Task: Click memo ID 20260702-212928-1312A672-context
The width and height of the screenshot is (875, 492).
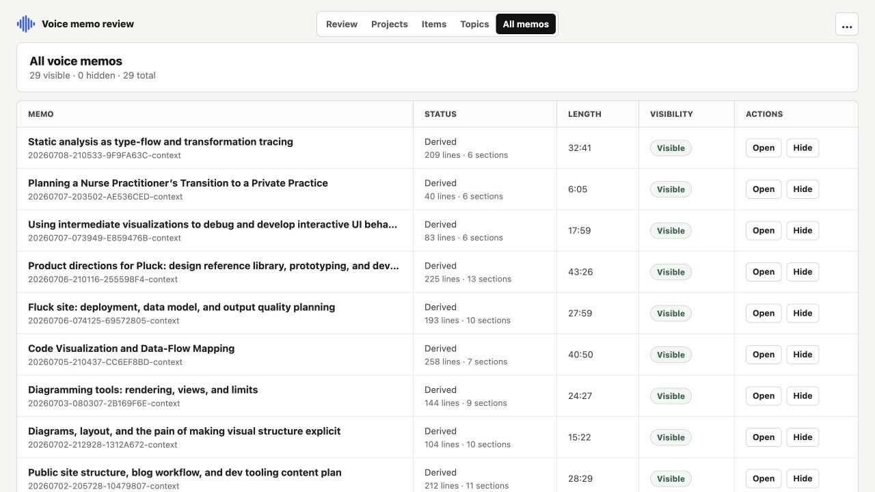Action: point(103,444)
